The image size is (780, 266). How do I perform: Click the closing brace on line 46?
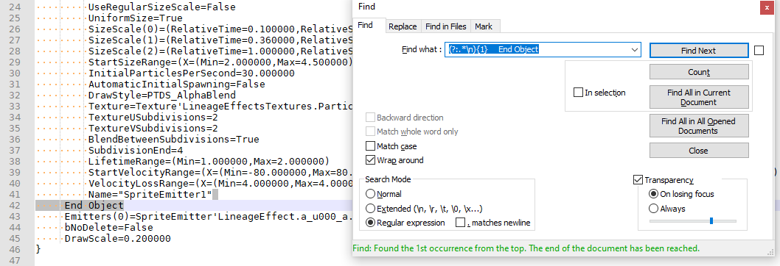38,250
